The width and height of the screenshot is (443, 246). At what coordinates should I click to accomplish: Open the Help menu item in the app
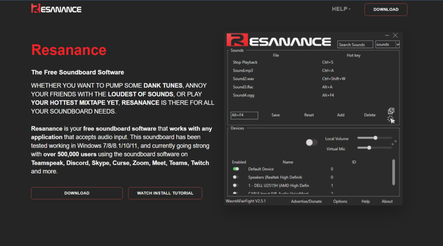pyautogui.click(x=365, y=201)
